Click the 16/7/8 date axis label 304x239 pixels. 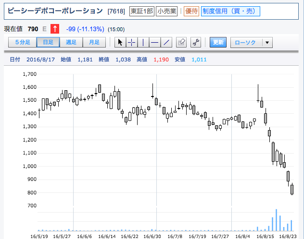(x=175, y=236)
